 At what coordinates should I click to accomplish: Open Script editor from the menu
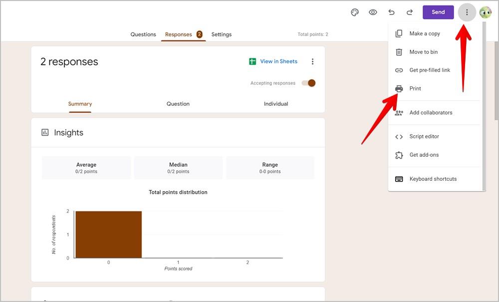[434, 136]
